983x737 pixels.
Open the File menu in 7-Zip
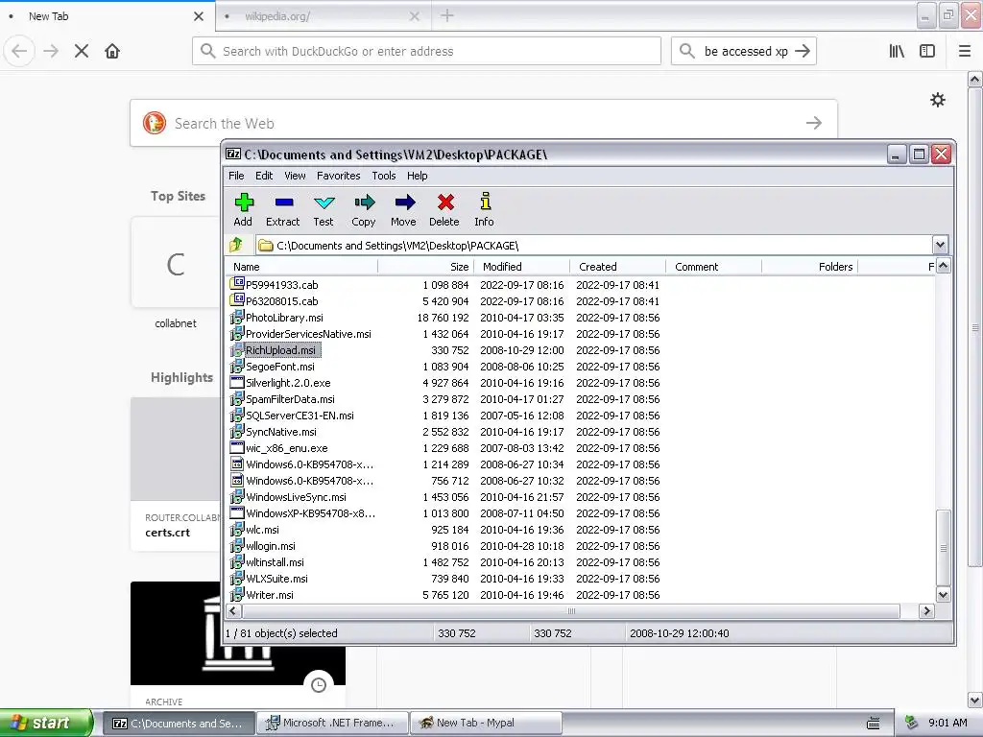[236, 176]
